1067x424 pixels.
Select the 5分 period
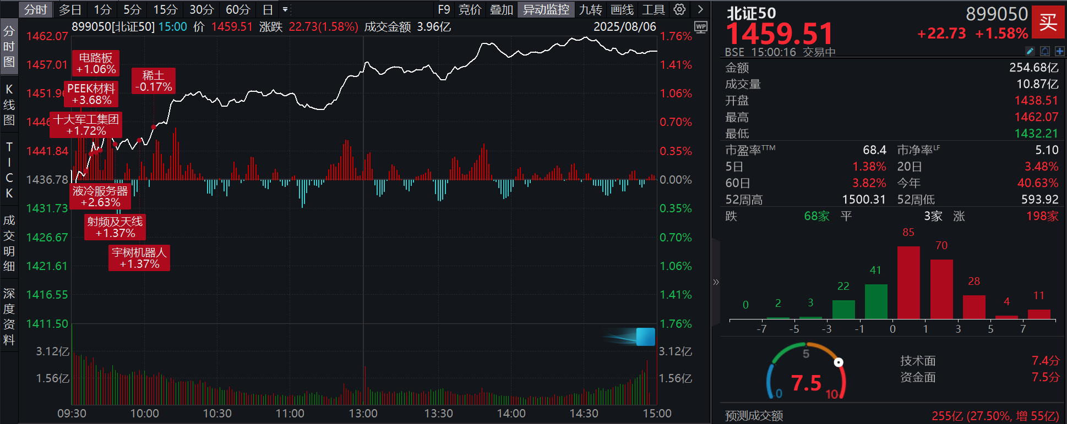(x=132, y=9)
